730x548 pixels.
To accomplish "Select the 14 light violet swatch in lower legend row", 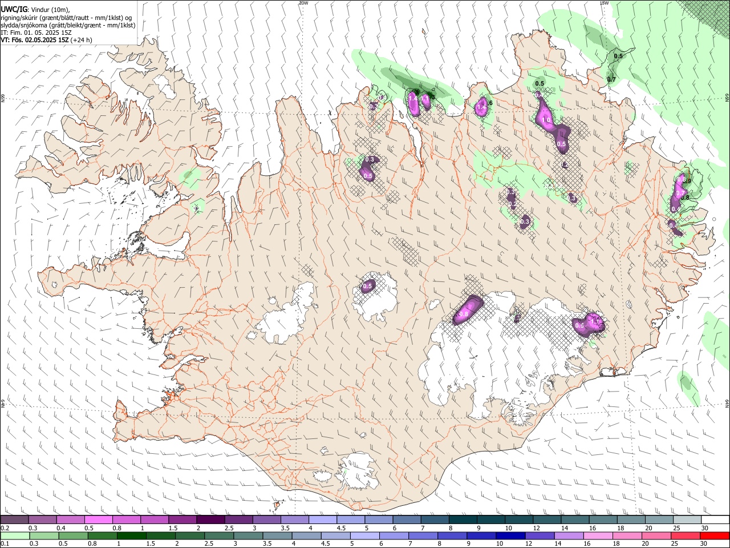I will (x=568, y=535).
